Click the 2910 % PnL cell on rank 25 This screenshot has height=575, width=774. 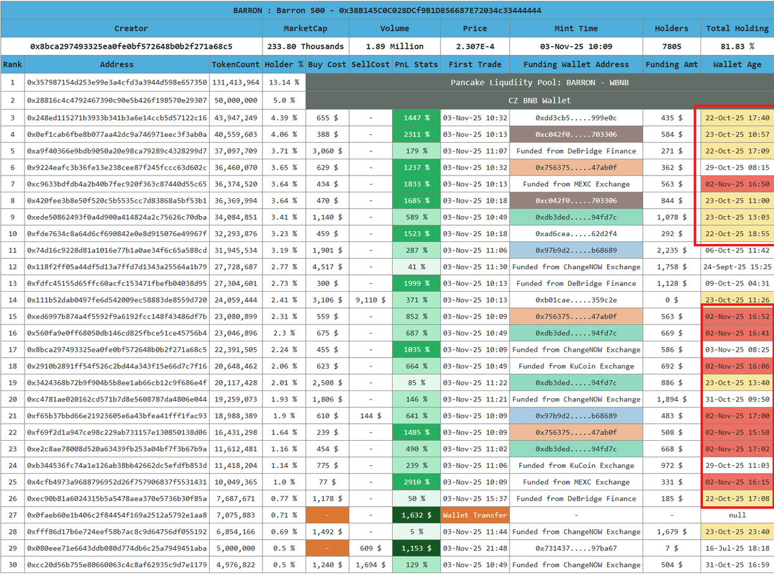click(x=417, y=481)
